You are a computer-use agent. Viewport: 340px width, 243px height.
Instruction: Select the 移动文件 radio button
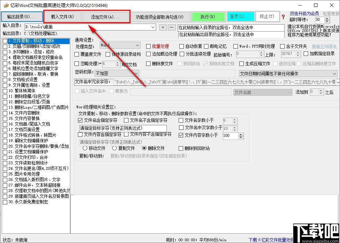[85, 149]
